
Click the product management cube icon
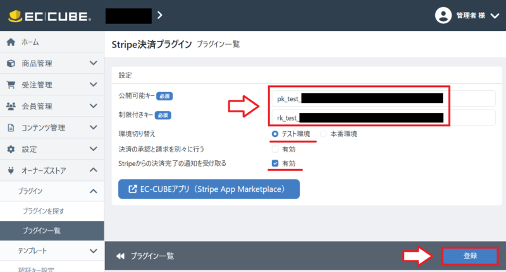tap(11, 63)
